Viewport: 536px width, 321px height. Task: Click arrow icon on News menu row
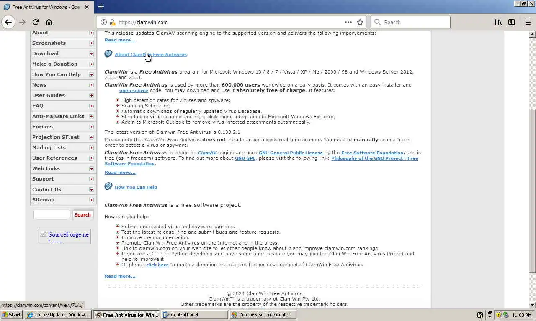point(91,85)
